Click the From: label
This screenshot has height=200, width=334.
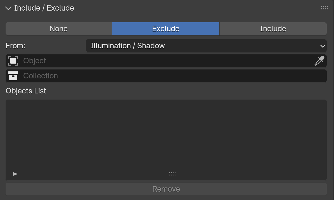(15, 46)
